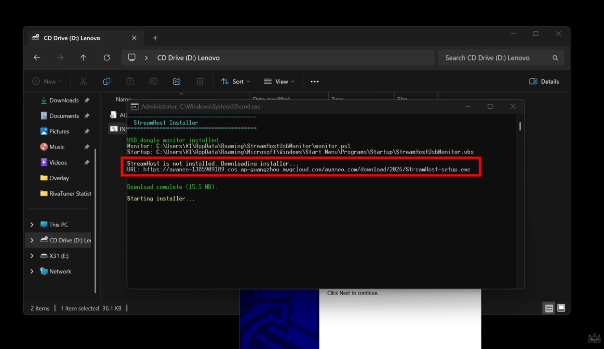This screenshot has height=349, width=604.
Task: Expand the CD Drive (D:) tree node
Action: 32,240
